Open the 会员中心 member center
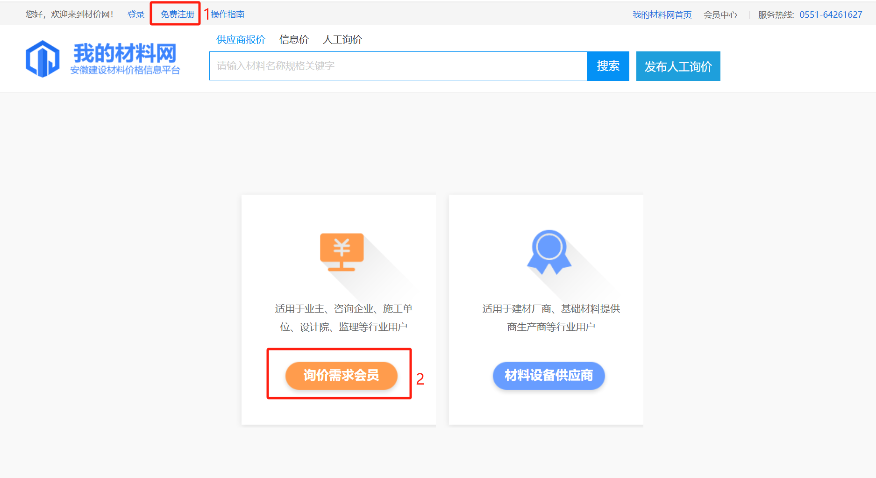This screenshot has height=478, width=876. pos(720,15)
